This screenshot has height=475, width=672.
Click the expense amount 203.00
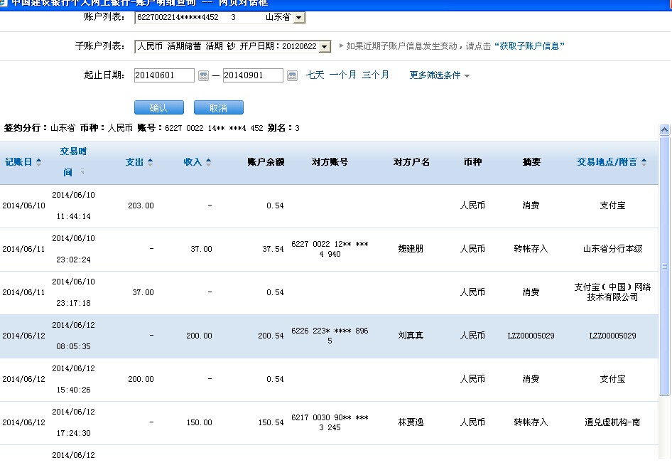click(x=141, y=206)
